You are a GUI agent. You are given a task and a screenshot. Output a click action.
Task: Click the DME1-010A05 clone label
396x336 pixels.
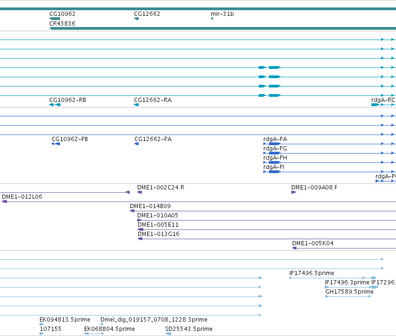point(158,216)
